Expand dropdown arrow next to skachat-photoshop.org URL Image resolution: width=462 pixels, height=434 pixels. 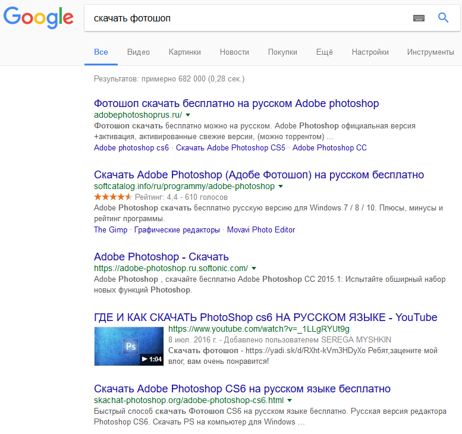click(x=290, y=401)
